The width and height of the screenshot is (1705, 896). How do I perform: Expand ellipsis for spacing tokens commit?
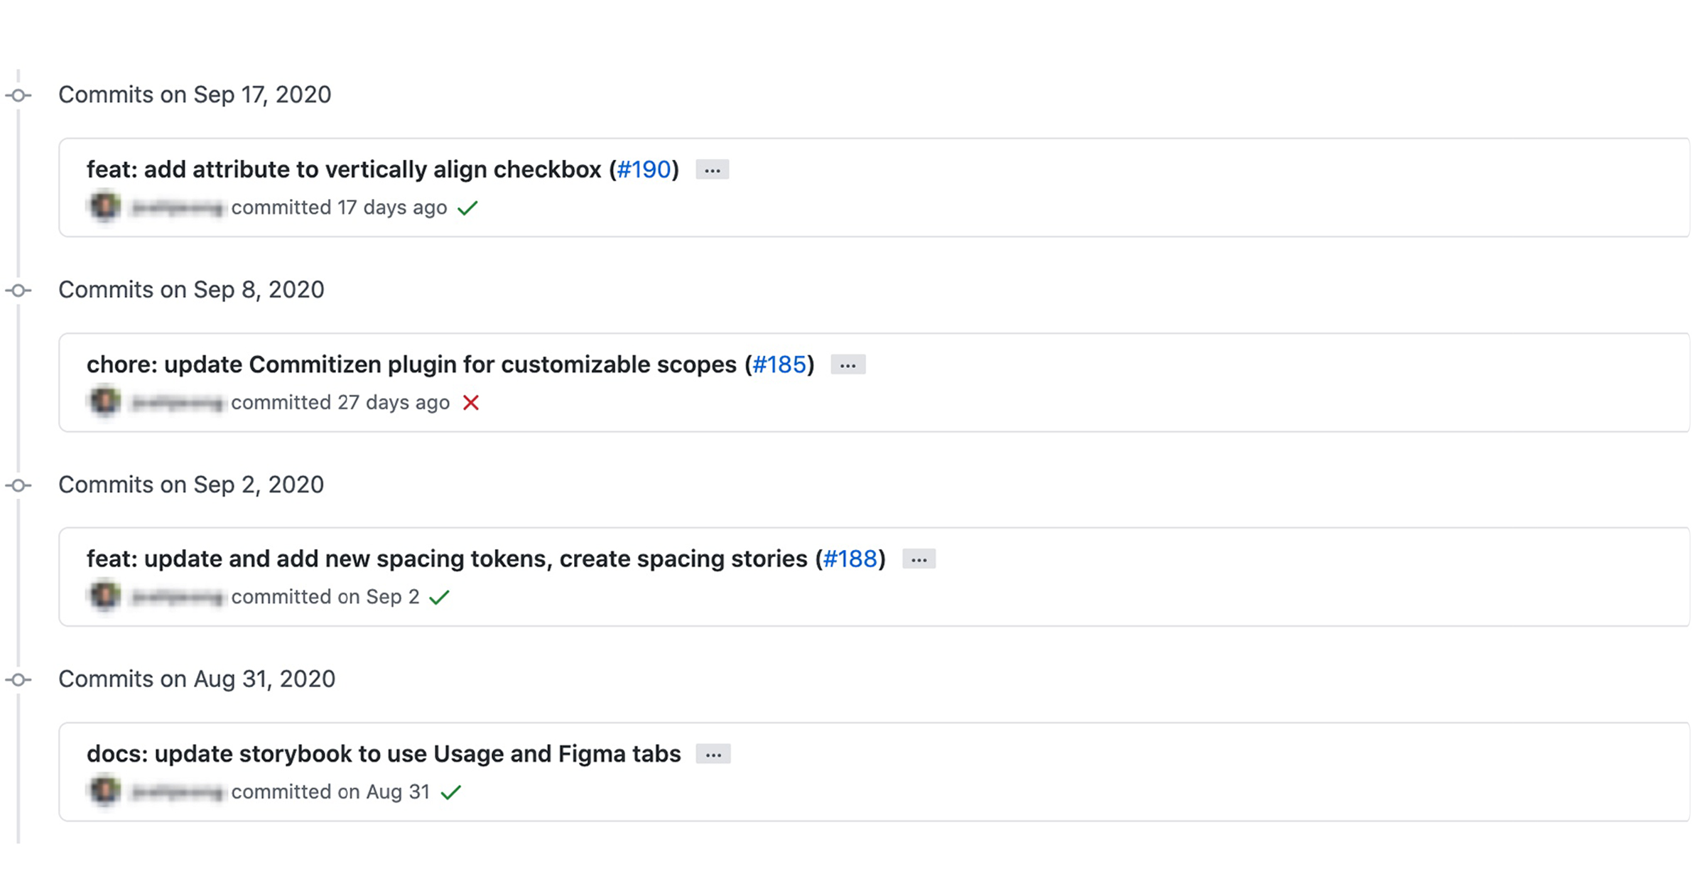tap(919, 560)
